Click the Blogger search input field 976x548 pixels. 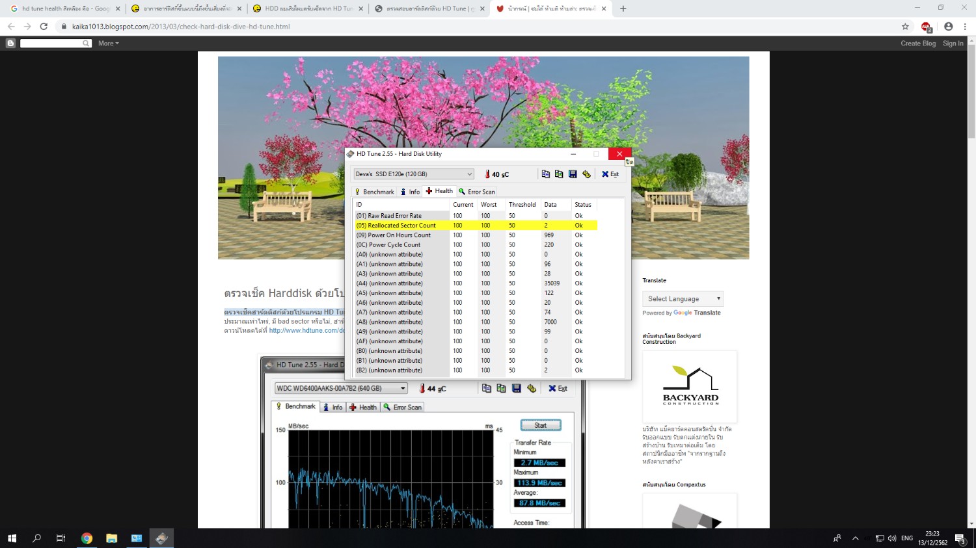pyautogui.click(x=51, y=44)
